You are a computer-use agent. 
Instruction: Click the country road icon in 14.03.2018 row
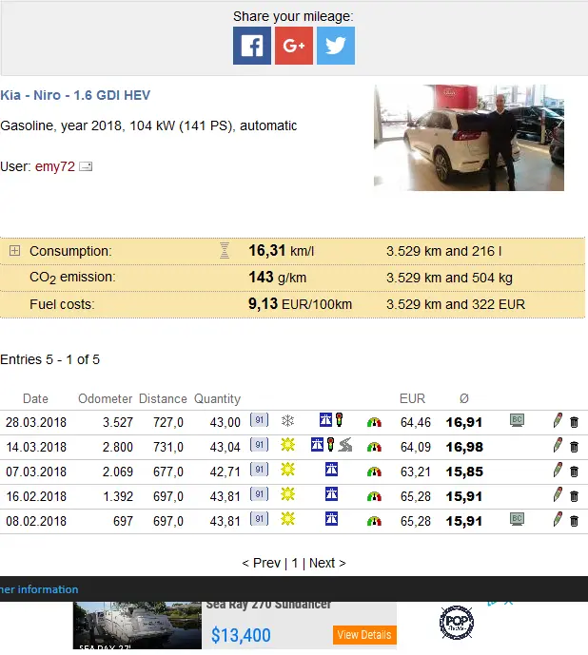click(345, 445)
